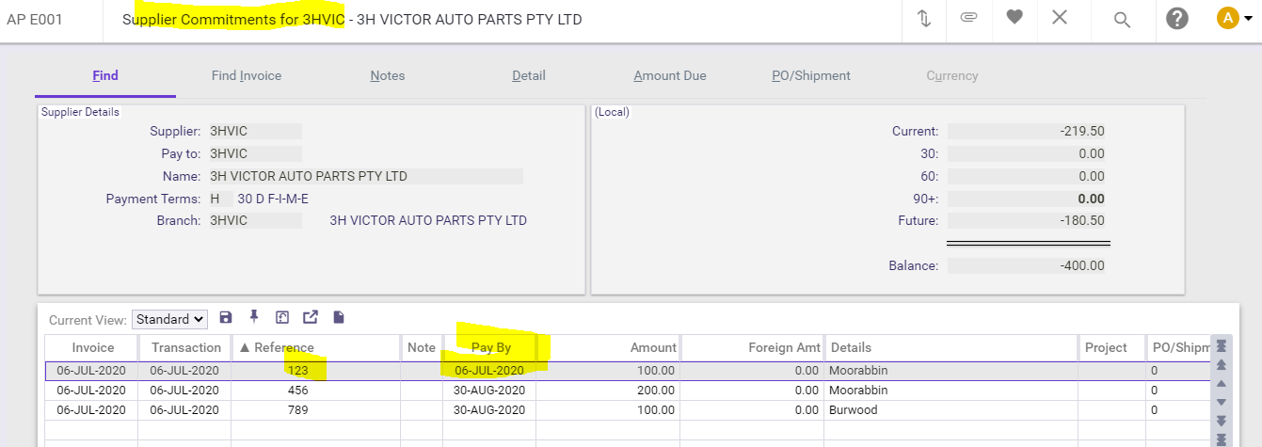Viewport: 1262px width, 447px height.
Task: Switch to the Find tab
Action: click(105, 75)
